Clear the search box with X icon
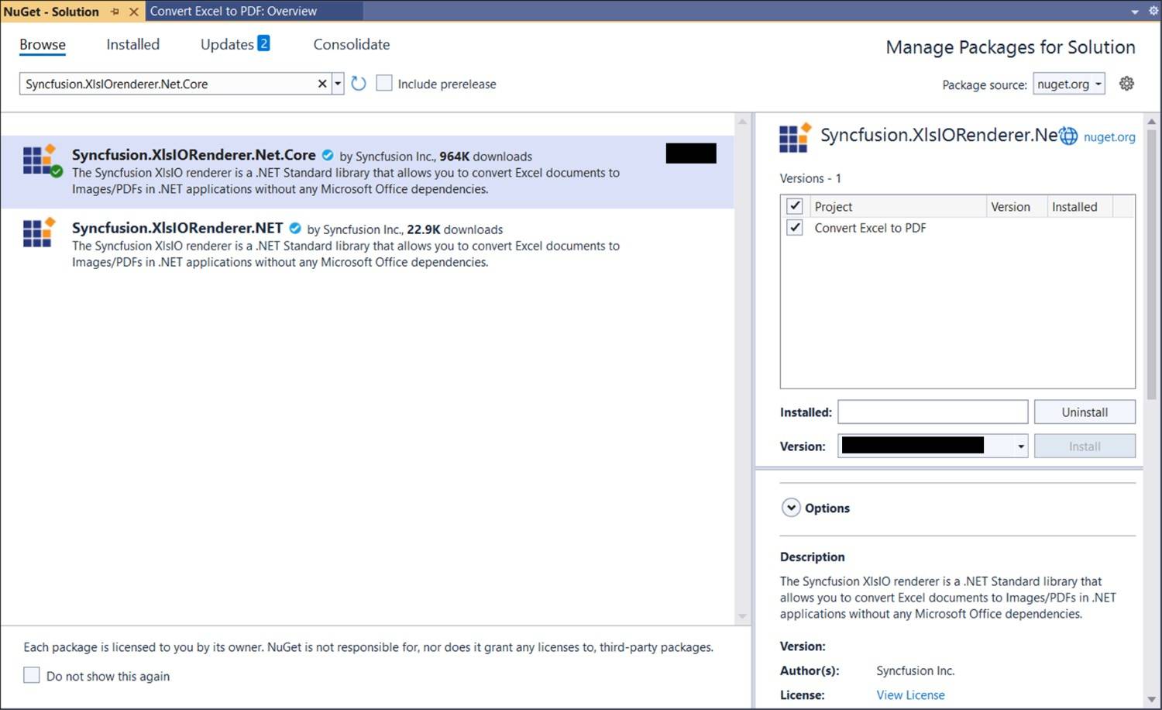This screenshot has height=710, width=1162. coord(322,84)
